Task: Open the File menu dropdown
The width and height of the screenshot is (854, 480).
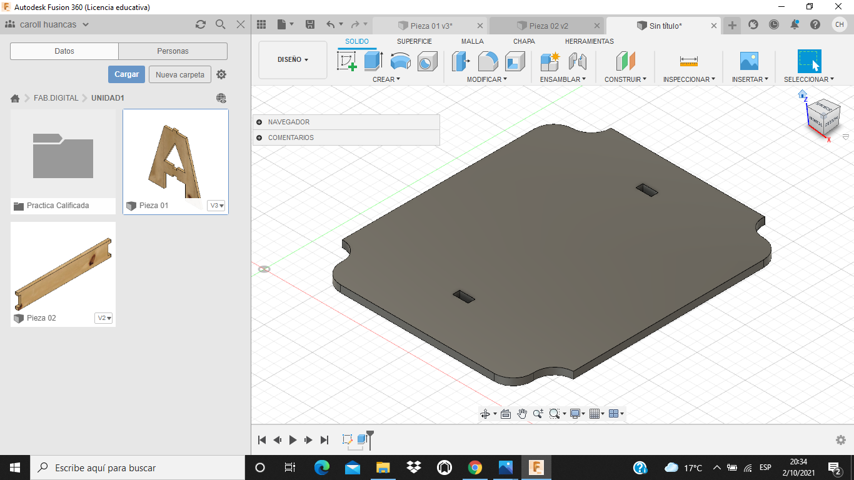Action: pos(285,24)
